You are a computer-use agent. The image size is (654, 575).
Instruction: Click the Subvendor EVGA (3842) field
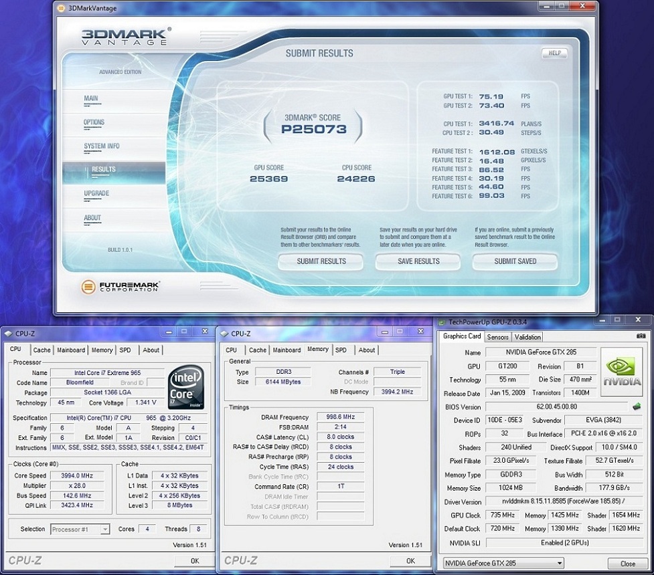[x=604, y=420]
